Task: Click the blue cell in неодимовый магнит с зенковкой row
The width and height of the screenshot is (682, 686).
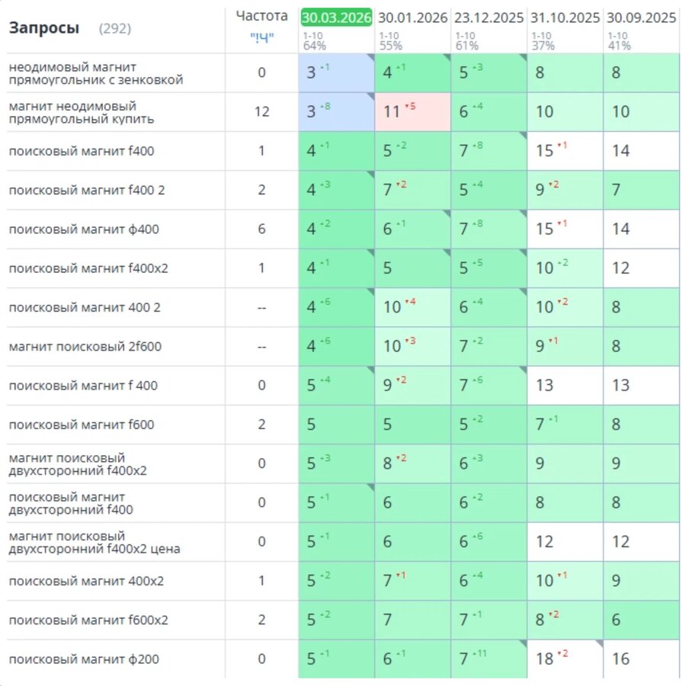Action: 336,72
